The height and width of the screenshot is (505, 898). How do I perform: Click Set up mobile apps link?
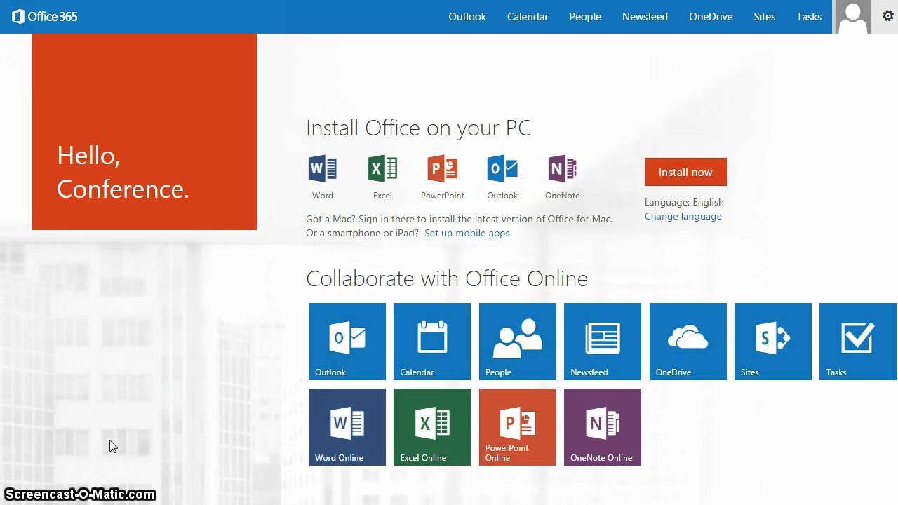(x=467, y=233)
